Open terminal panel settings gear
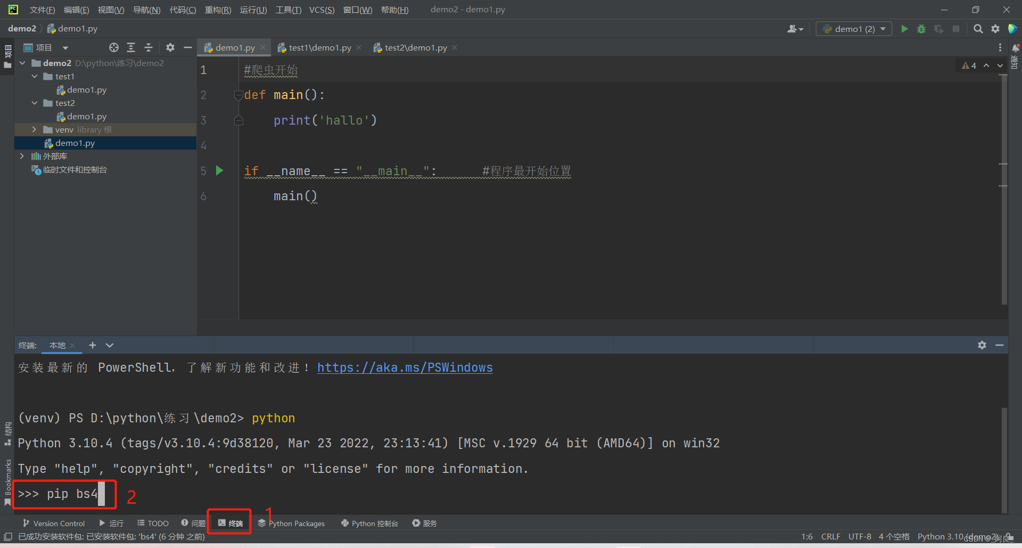1022x548 pixels. pos(982,345)
